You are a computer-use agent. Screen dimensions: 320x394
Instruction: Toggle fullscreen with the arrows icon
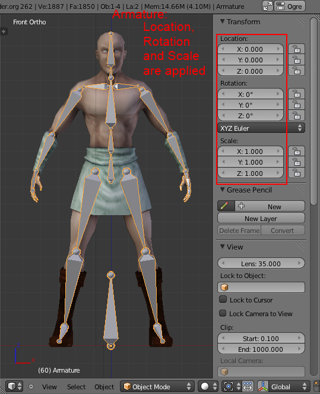click(268, 6)
